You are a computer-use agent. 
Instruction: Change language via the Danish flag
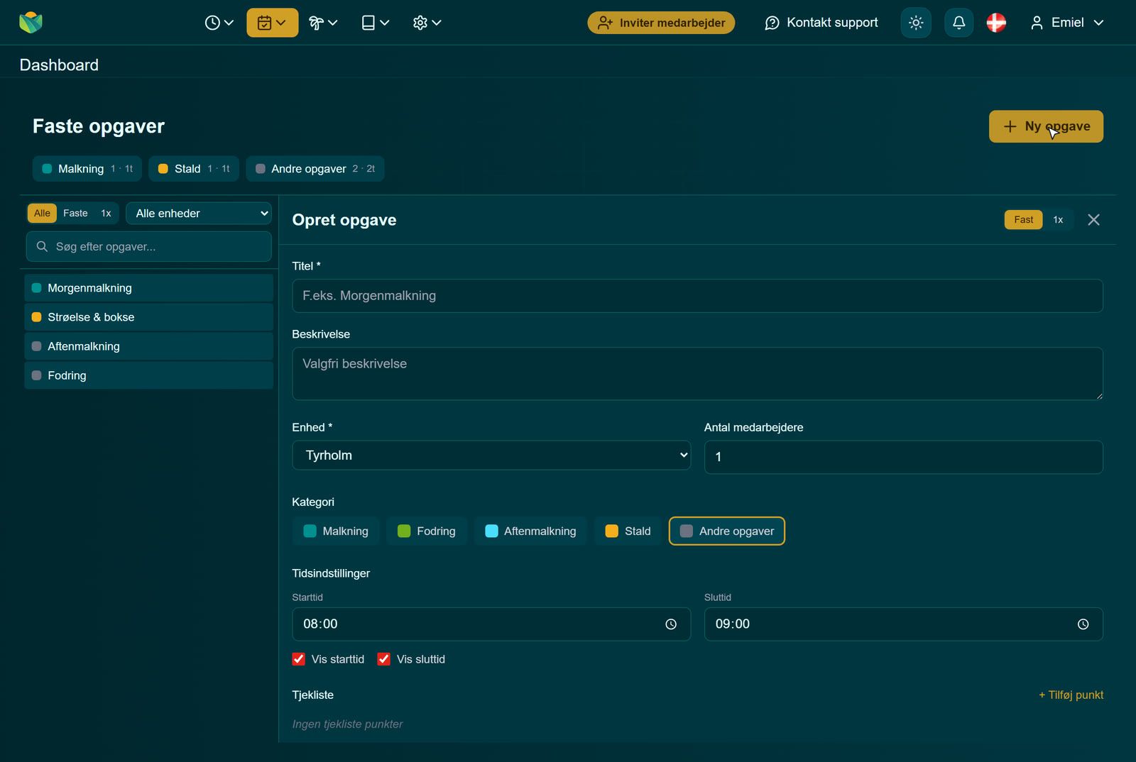coord(996,23)
